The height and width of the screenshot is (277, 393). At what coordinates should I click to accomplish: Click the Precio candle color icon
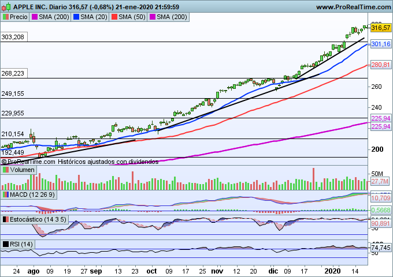(6, 17)
